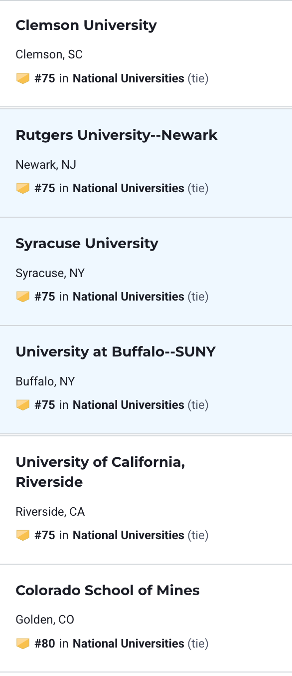Click National Universities link under Buffalo--SUNY
Screen dimensions: 292x676
click(129, 405)
